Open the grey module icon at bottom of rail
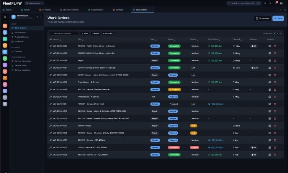Screen dimensions: 288x173 pos(5,104)
